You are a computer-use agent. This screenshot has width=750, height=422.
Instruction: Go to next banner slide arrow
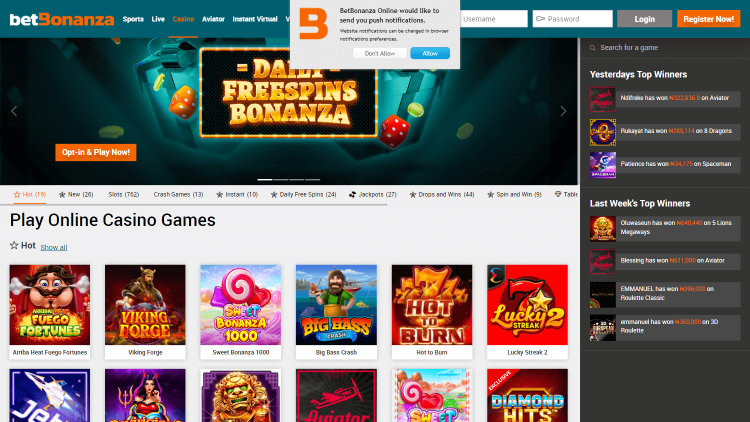click(x=563, y=111)
